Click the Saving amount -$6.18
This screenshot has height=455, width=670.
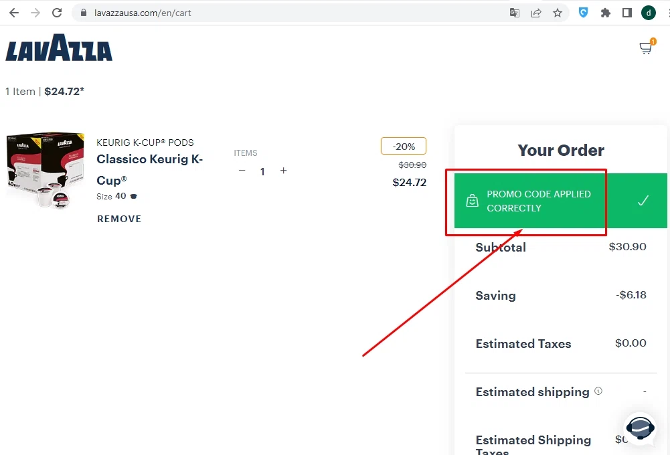(631, 295)
